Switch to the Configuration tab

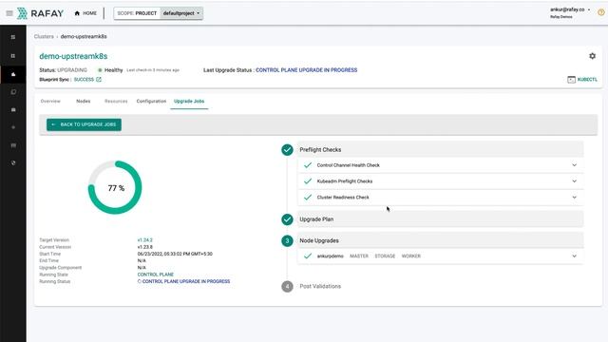[x=151, y=102]
